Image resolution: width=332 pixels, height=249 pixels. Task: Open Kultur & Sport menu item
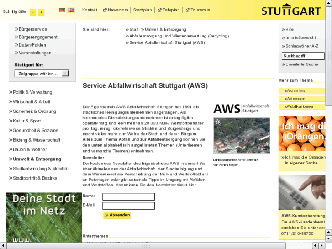(x=25, y=121)
